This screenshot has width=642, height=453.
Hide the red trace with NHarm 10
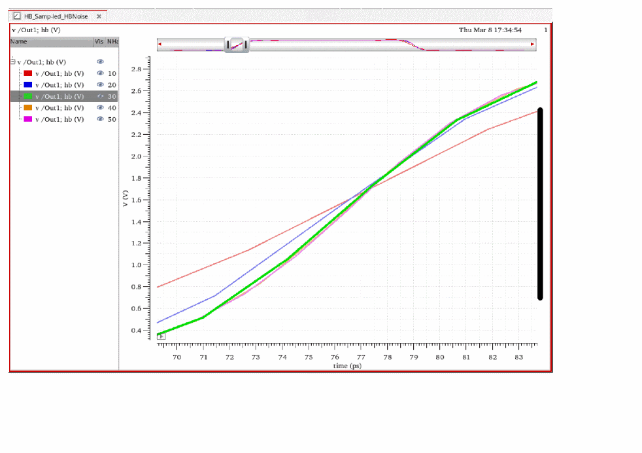100,73
